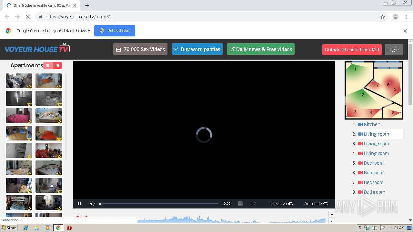Click zone 1 on the floor plan
The height and width of the screenshot is (232, 413).
(x=355, y=69)
